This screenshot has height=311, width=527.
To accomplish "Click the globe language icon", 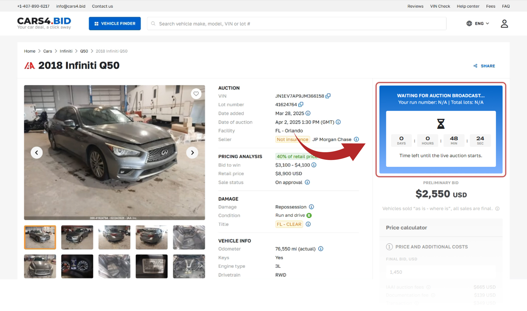I will [x=469, y=24].
